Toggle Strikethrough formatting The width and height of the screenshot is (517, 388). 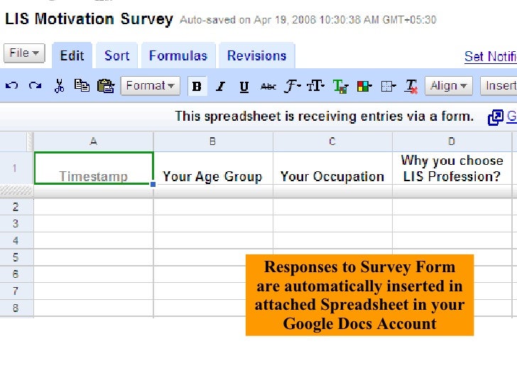point(268,87)
